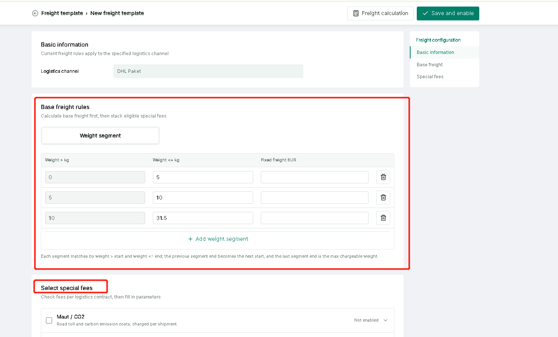Add a new weight segment
The width and height of the screenshot is (558, 337).
[218, 239]
